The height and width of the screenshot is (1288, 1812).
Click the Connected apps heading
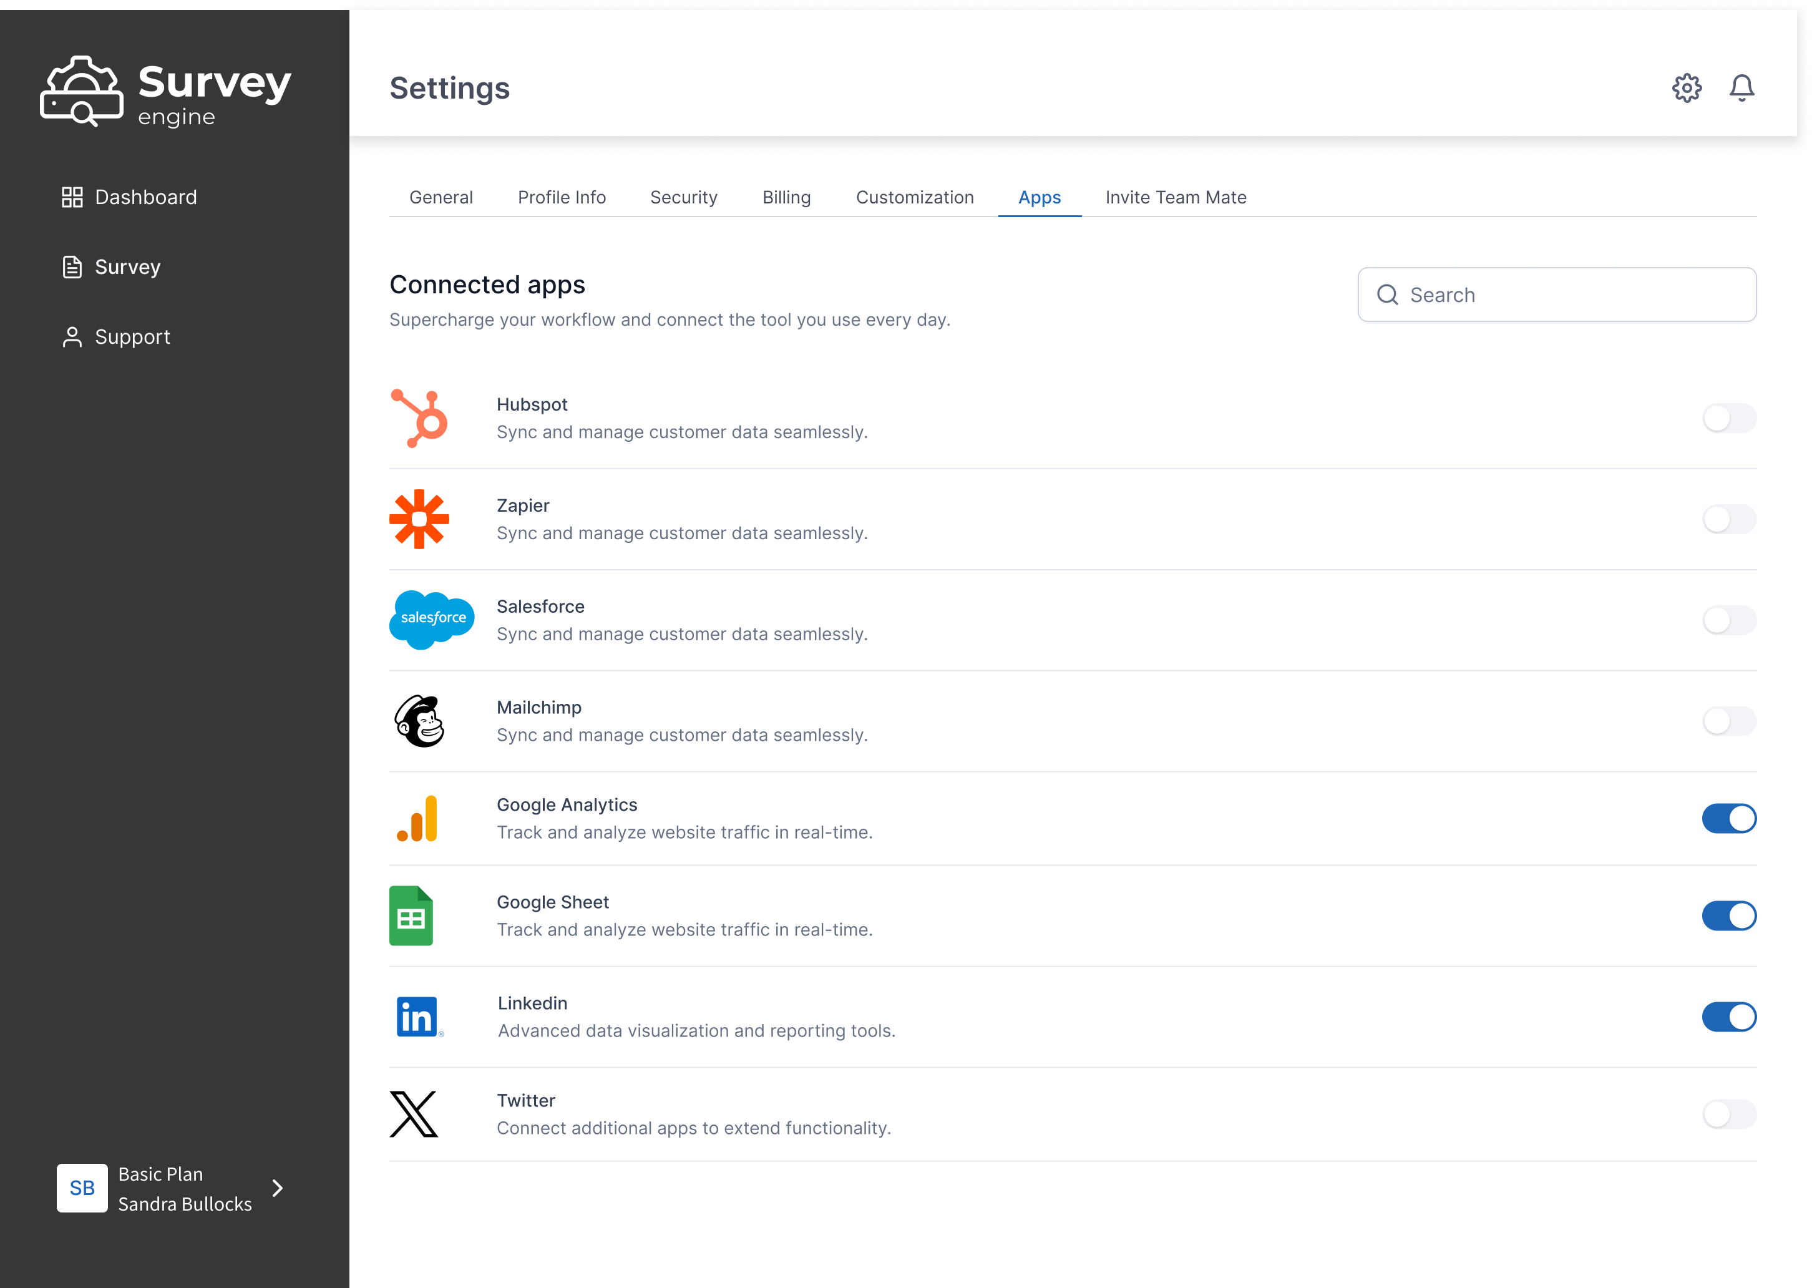click(487, 285)
